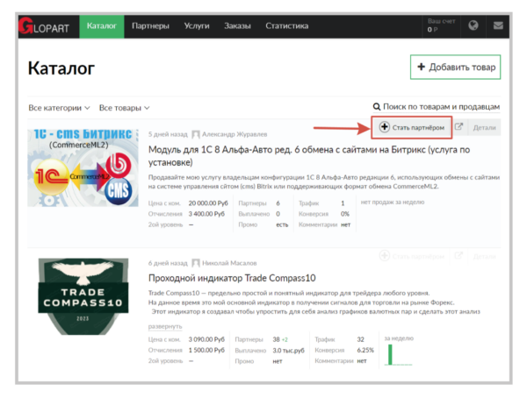527x398 pixels.
Task: Open Детали for Trade Compass10
Action: pyautogui.click(x=484, y=256)
